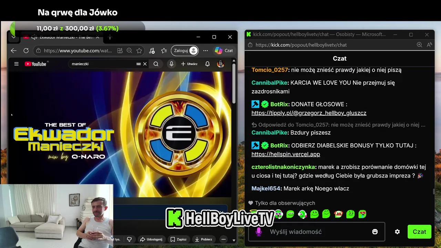Select the kick.com popout chat address bar
This screenshot has height=248, width=441.
(x=301, y=45)
